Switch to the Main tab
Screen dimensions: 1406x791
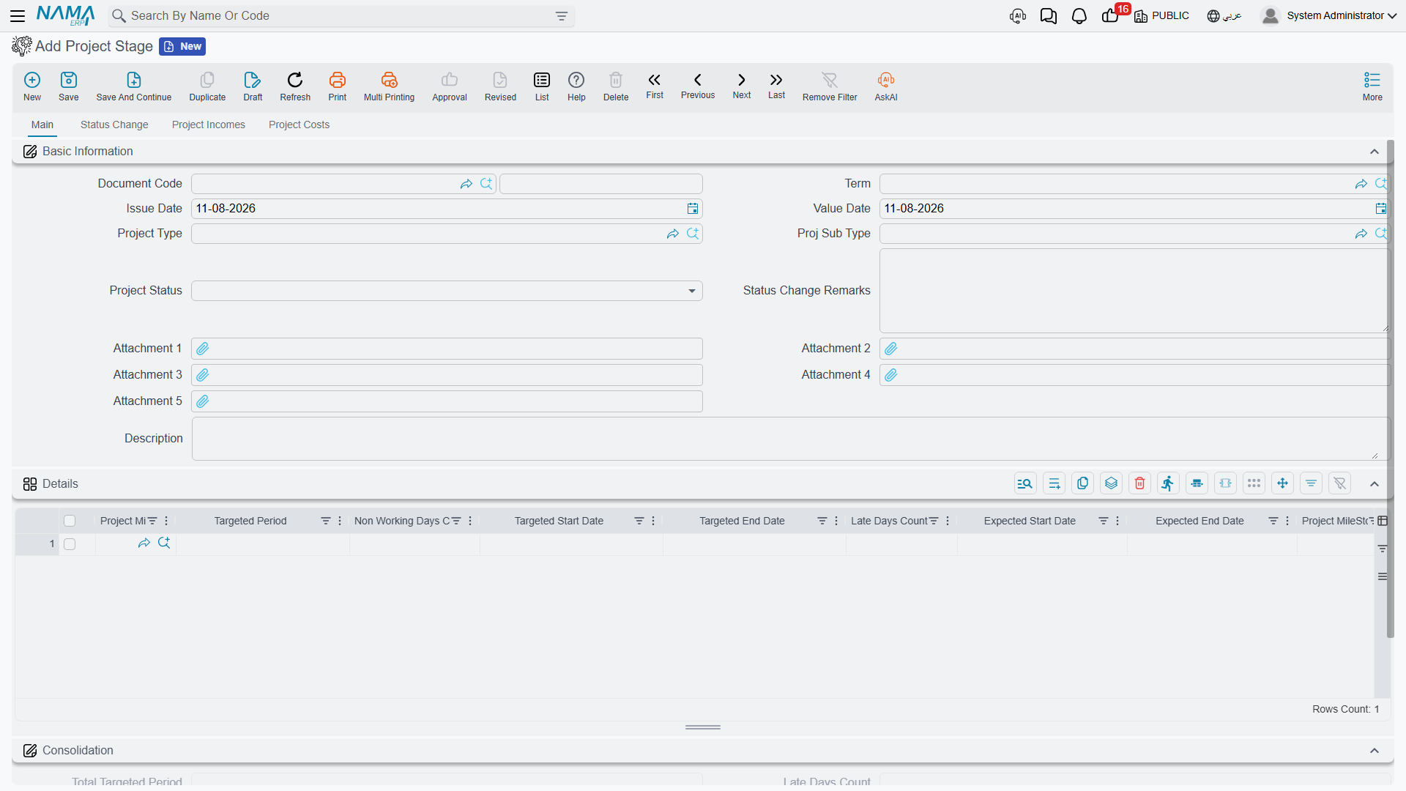pyautogui.click(x=42, y=125)
